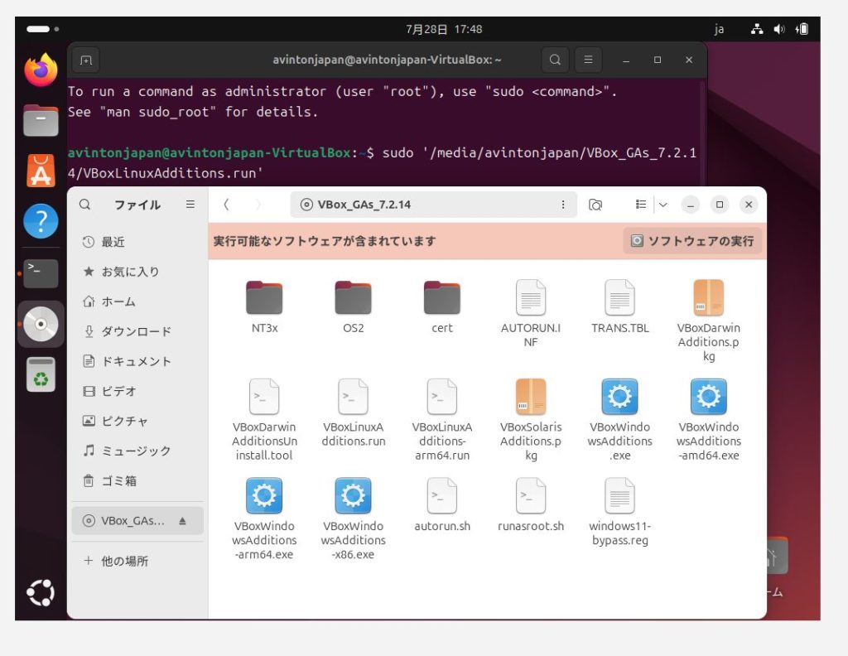Screen dimensions: 848x656
Task: Select VBoxWindowsAdditions-amd64.exe file
Action: 709,419
